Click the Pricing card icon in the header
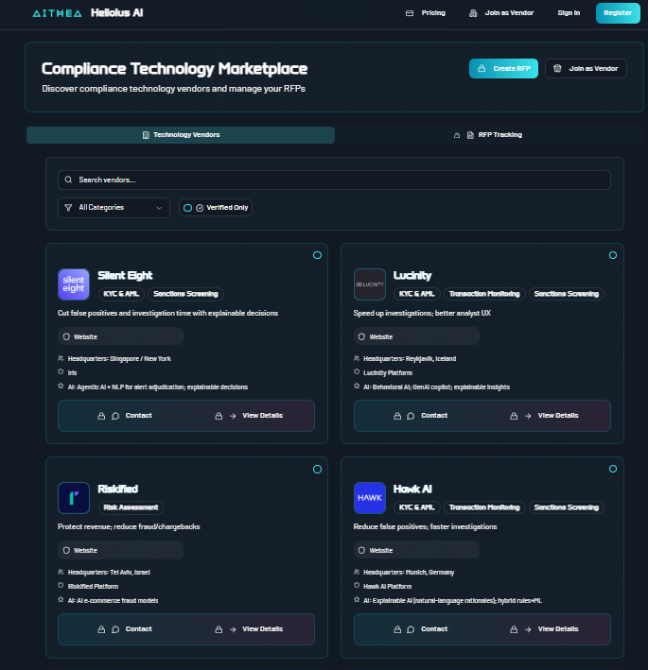Viewport: 648px width, 670px height. 410,13
